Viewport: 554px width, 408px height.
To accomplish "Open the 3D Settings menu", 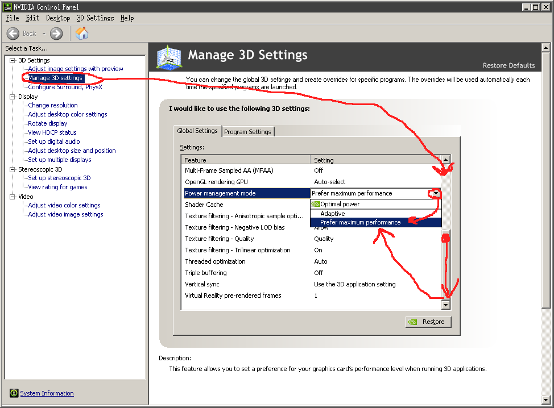I will (x=96, y=18).
